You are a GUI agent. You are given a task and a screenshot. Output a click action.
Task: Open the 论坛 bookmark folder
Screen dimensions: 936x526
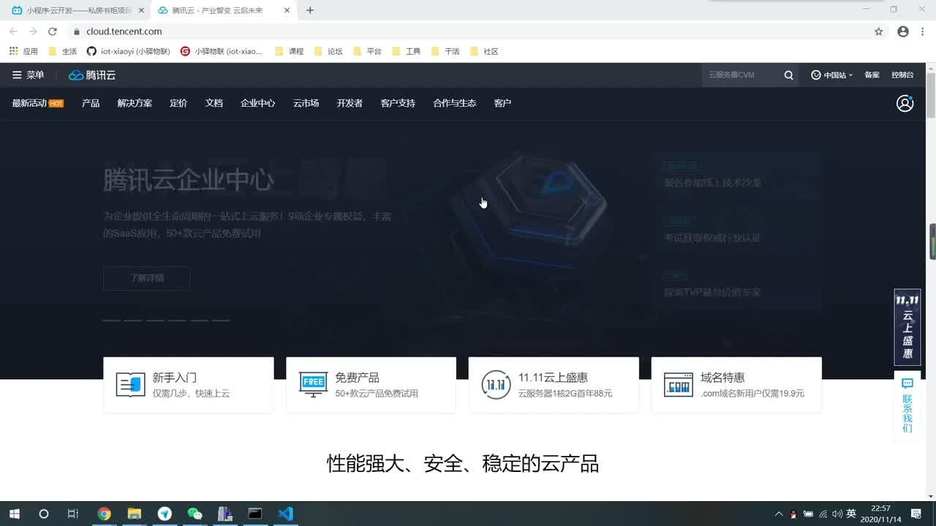click(328, 51)
